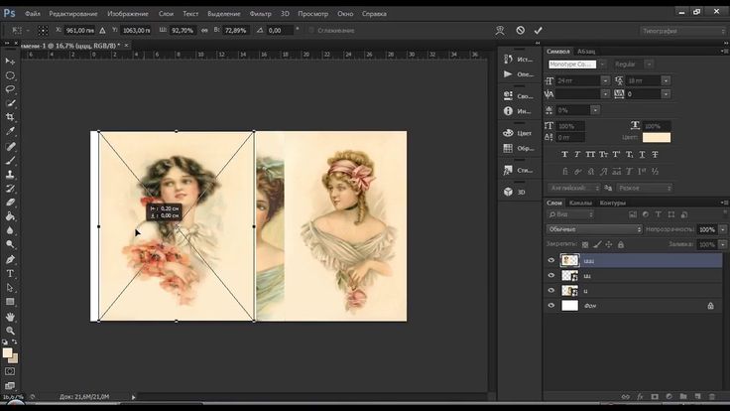Select the Hand tool
Screen dimensions: 730x411
pyautogui.click(x=11, y=317)
